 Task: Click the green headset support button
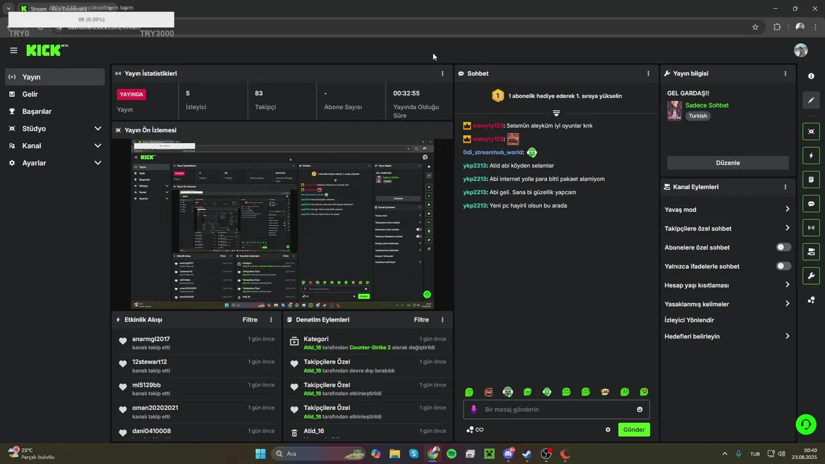806,424
